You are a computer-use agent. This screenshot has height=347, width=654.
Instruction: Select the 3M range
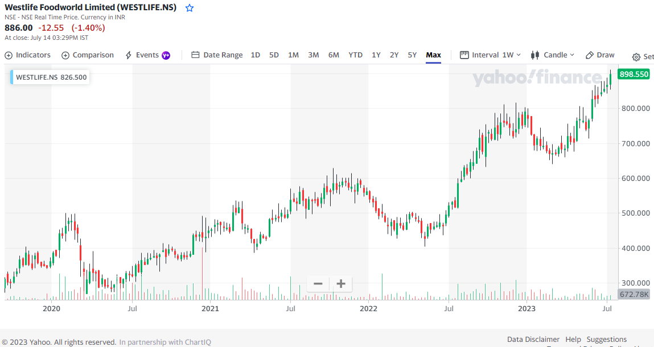[x=313, y=55]
